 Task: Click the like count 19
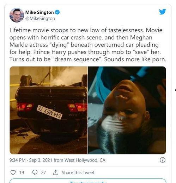[x=22, y=172]
